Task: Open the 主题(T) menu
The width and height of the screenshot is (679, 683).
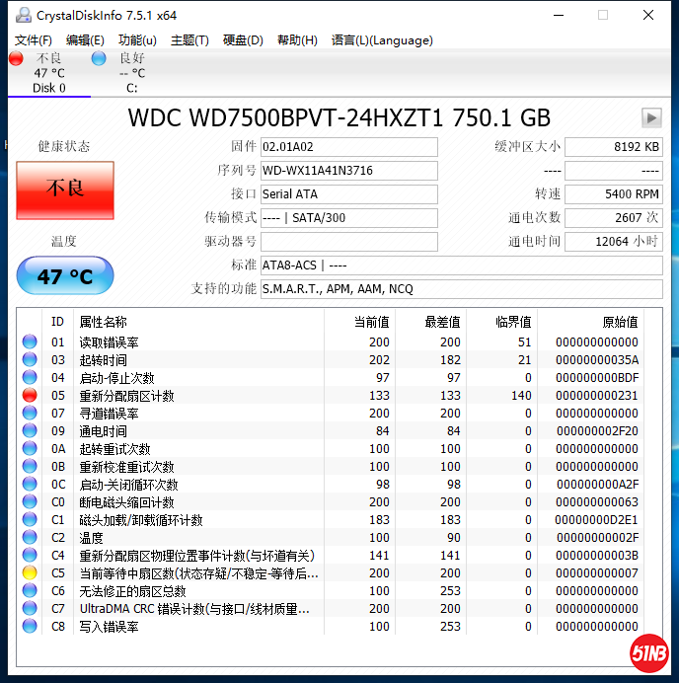Action: (189, 40)
